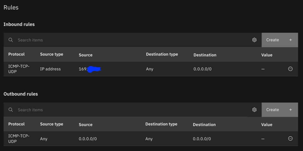Click outbound Source type column header
Image resolution: width=303 pixels, height=151 pixels.
[51, 124]
